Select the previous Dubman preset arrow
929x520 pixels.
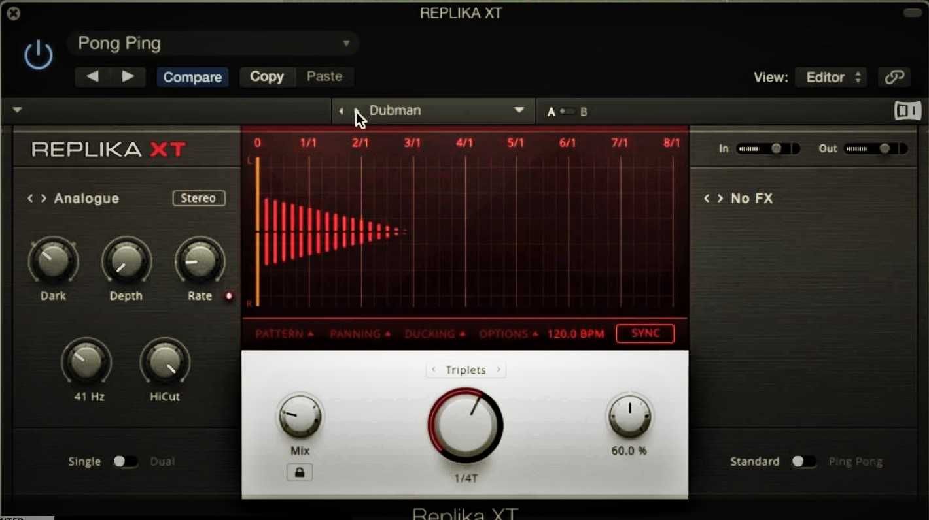point(341,111)
